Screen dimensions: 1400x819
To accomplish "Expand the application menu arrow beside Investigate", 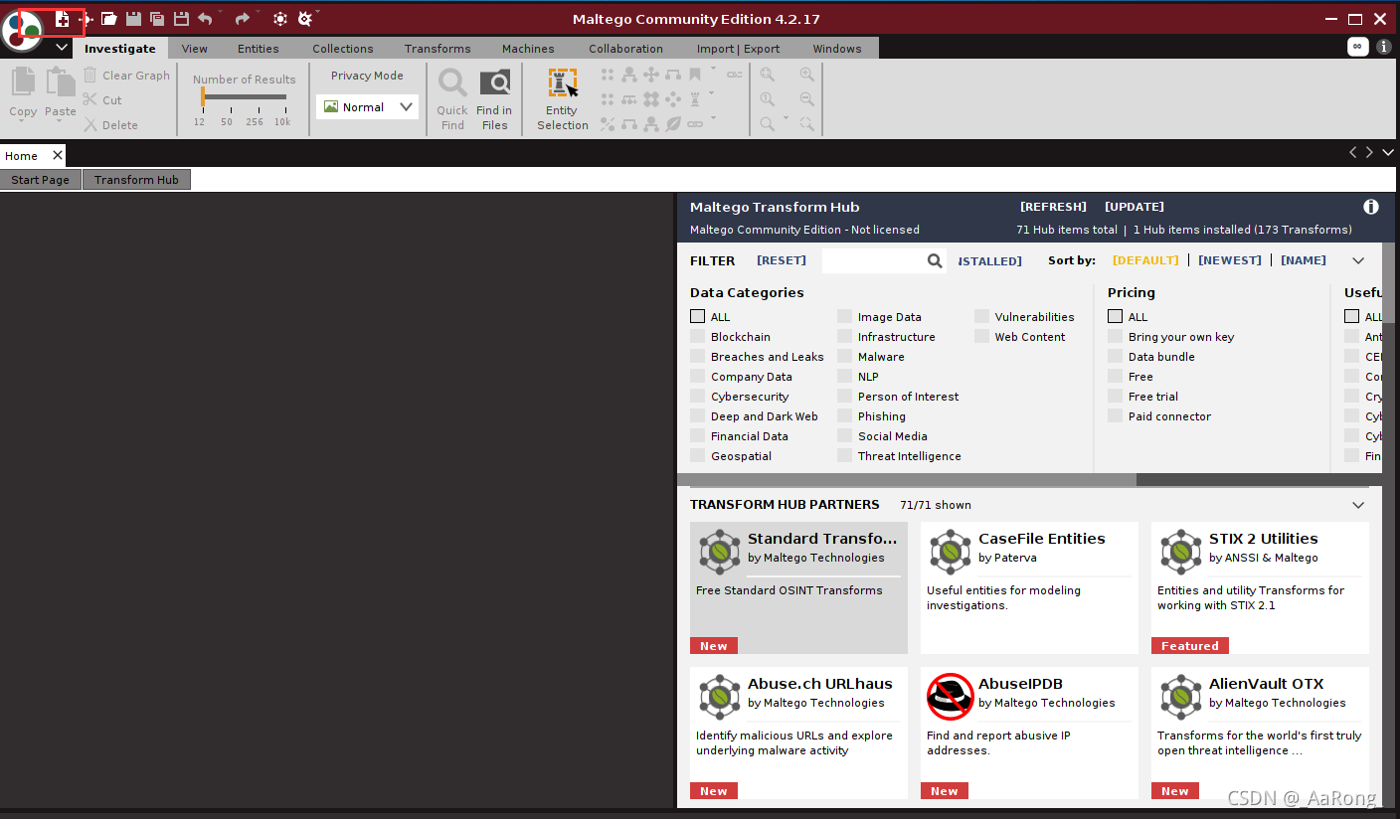I will tap(62, 48).
